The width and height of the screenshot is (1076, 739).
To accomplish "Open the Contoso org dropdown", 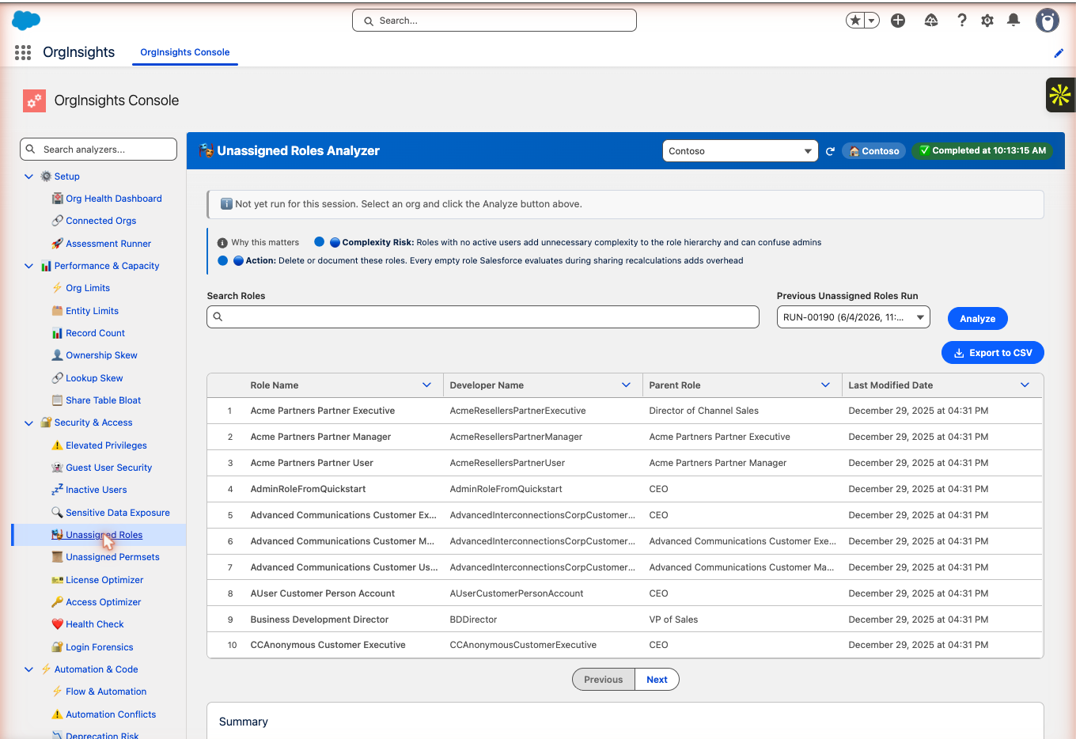I will (x=740, y=151).
